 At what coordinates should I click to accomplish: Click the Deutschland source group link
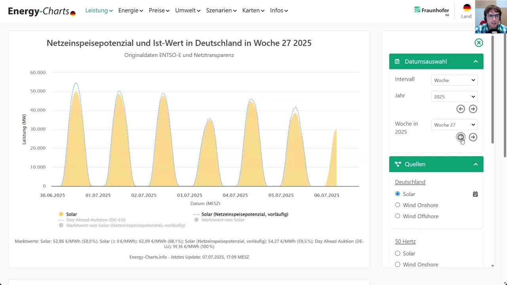[410, 182]
